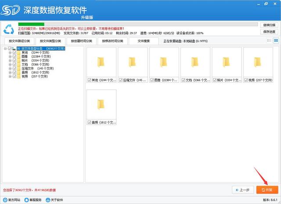Expand the 压缩文件 tree node

coord(10,68)
